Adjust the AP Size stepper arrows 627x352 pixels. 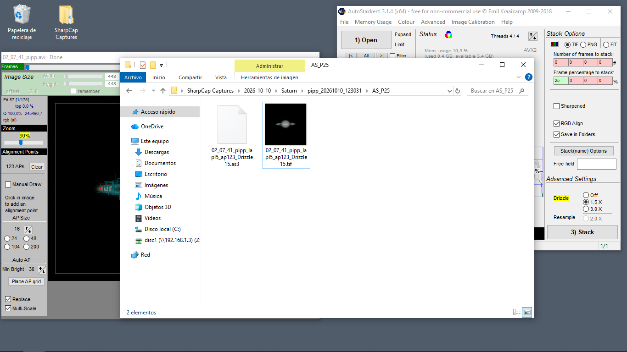(28, 229)
